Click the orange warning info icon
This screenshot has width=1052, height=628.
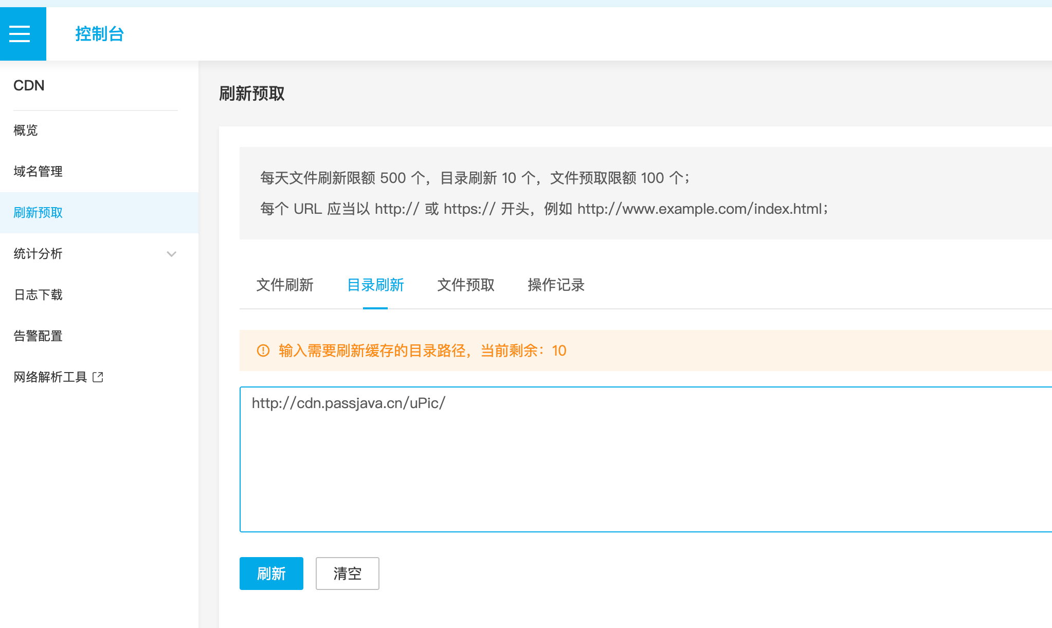tap(263, 350)
